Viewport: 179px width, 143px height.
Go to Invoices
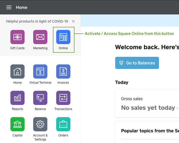pos(63,71)
